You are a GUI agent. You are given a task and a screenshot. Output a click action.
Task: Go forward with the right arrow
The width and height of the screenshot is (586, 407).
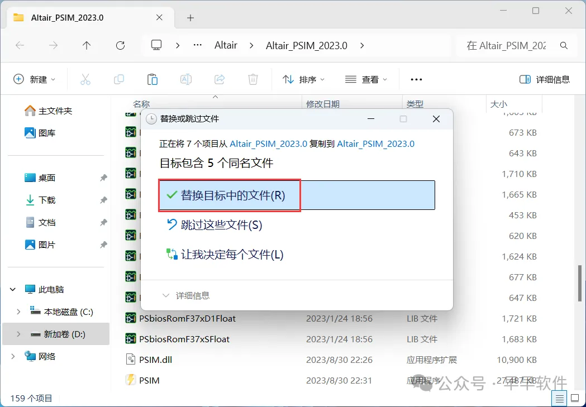54,46
